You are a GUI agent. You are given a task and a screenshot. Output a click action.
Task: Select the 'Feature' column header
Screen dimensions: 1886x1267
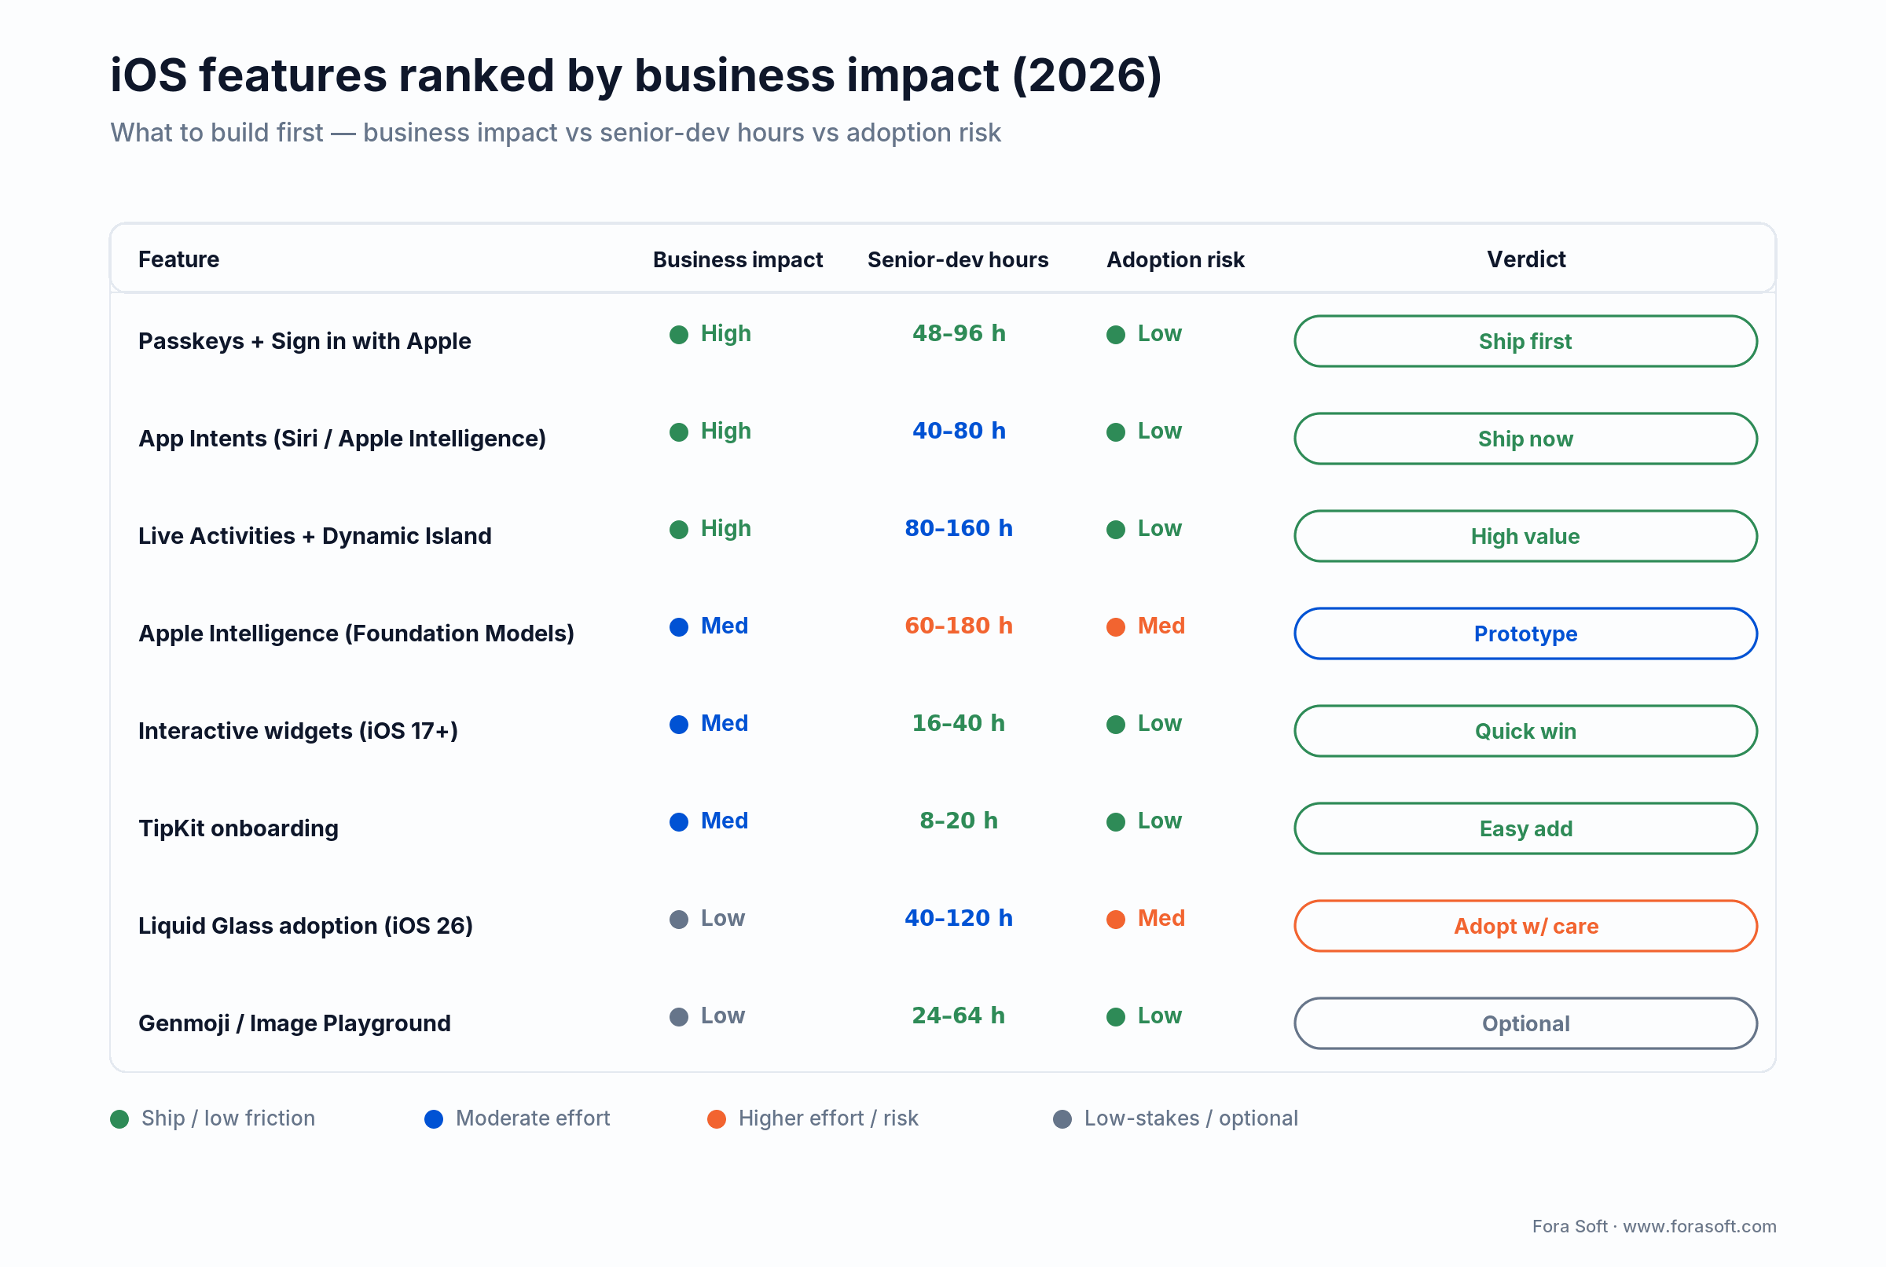[x=178, y=259]
